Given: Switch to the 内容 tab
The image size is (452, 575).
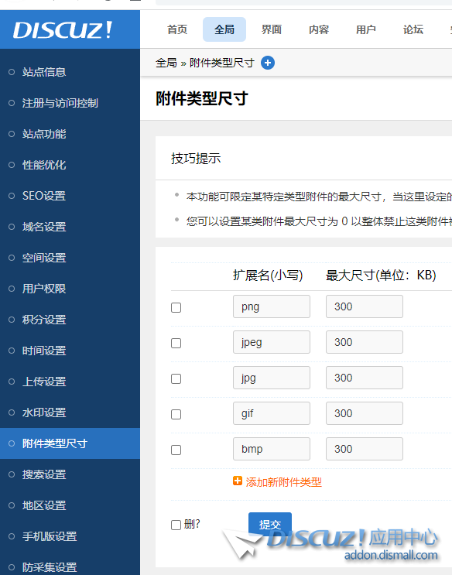Looking at the screenshot, I should point(319,29).
